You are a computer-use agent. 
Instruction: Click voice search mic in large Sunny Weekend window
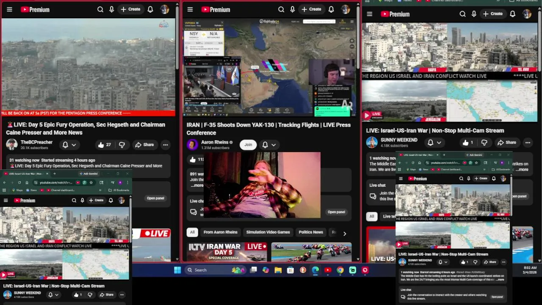[474, 14]
